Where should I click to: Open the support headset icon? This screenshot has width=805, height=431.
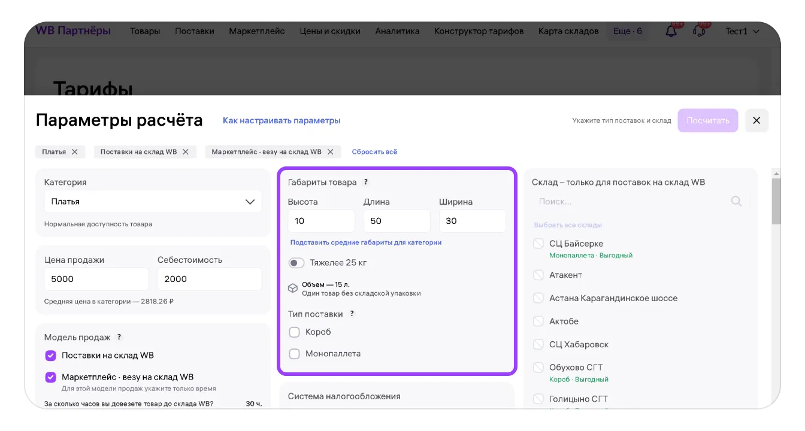pyautogui.click(x=698, y=31)
